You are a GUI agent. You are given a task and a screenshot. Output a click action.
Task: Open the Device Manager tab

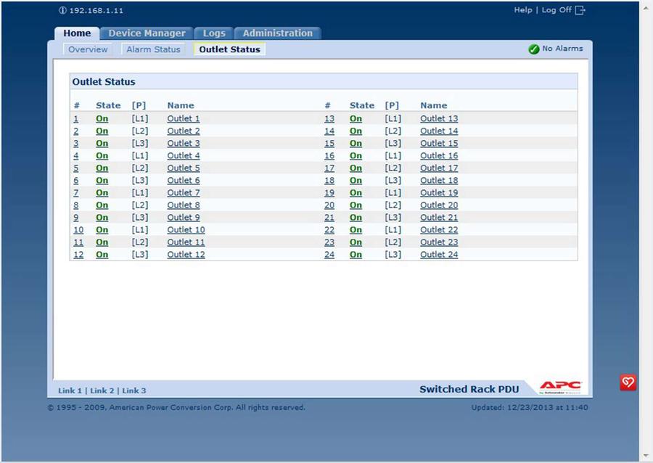point(147,33)
